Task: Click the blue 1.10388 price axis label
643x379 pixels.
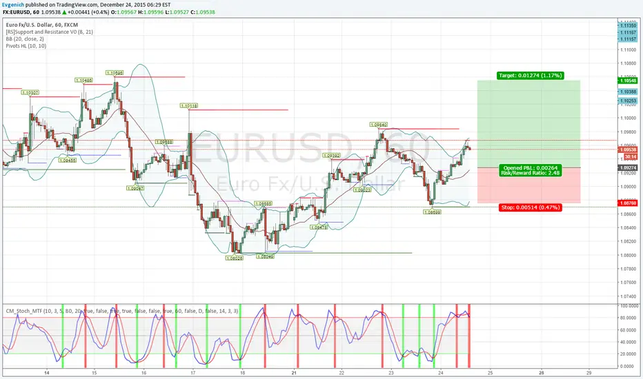Action: click(628, 92)
